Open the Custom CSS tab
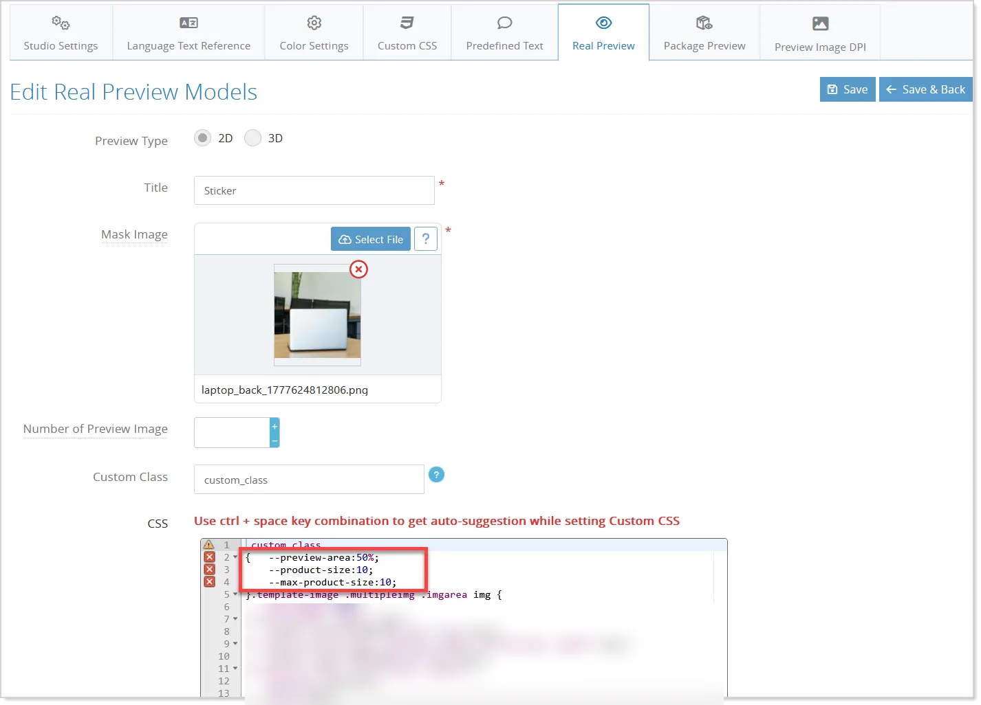The height and width of the screenshot is (705, 981). pos(407,33)
